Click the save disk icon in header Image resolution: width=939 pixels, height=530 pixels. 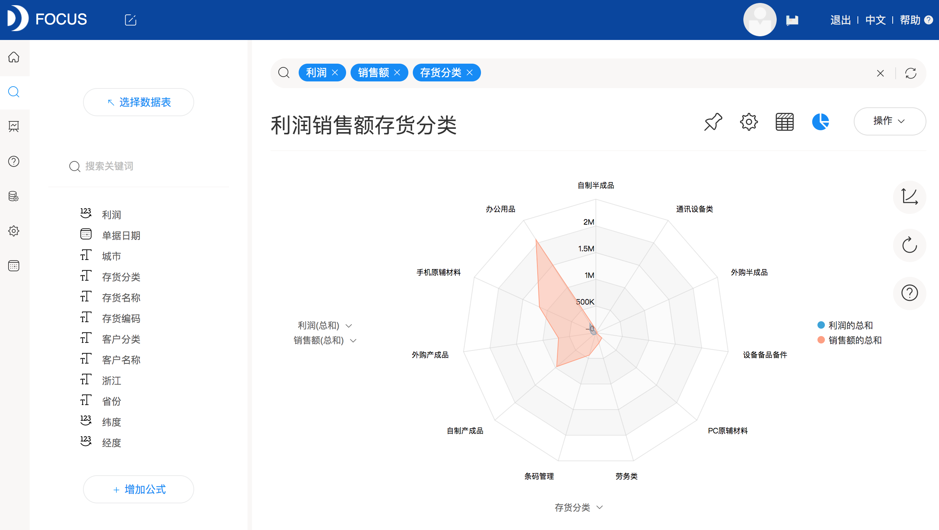(x=792, y=20)
